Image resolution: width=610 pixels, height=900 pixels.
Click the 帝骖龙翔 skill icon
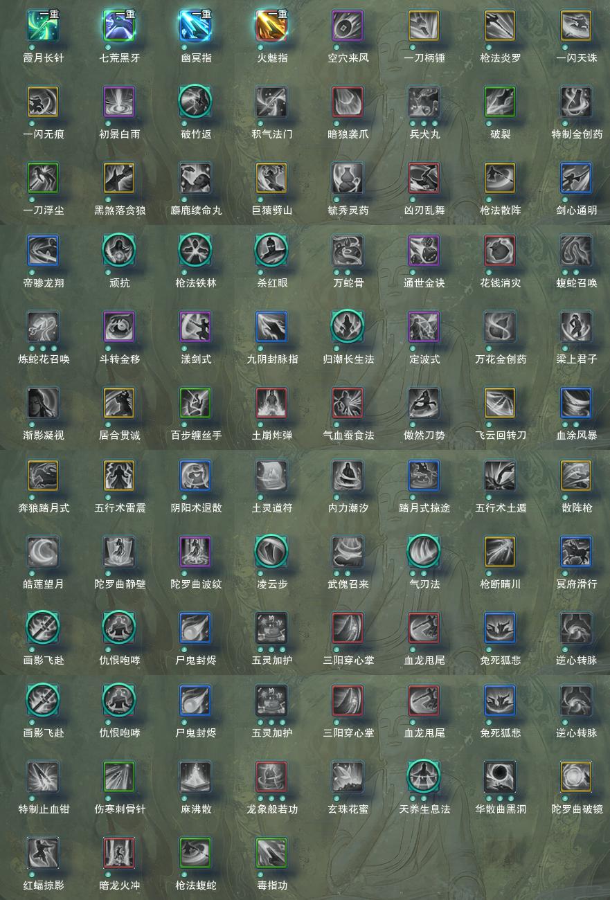(43, 251)
